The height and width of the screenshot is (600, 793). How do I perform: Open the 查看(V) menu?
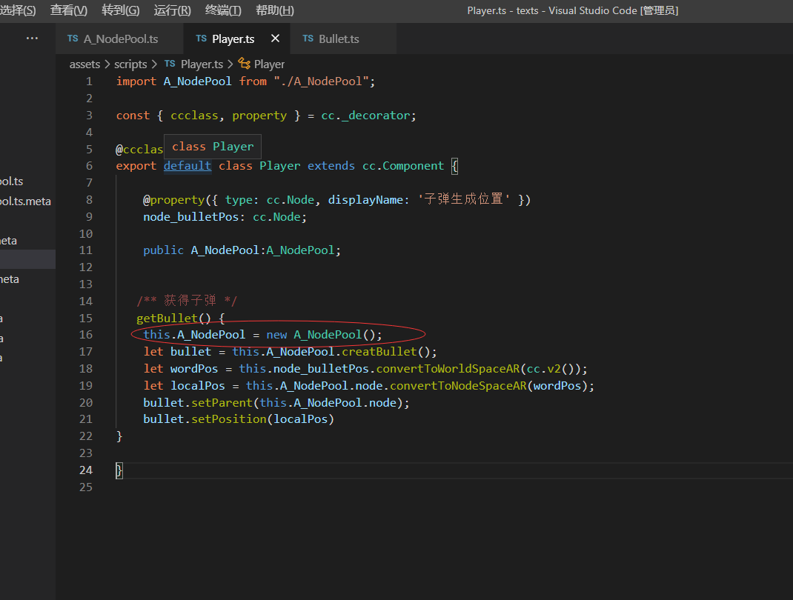pyautogui.click(x=69, y=10)
